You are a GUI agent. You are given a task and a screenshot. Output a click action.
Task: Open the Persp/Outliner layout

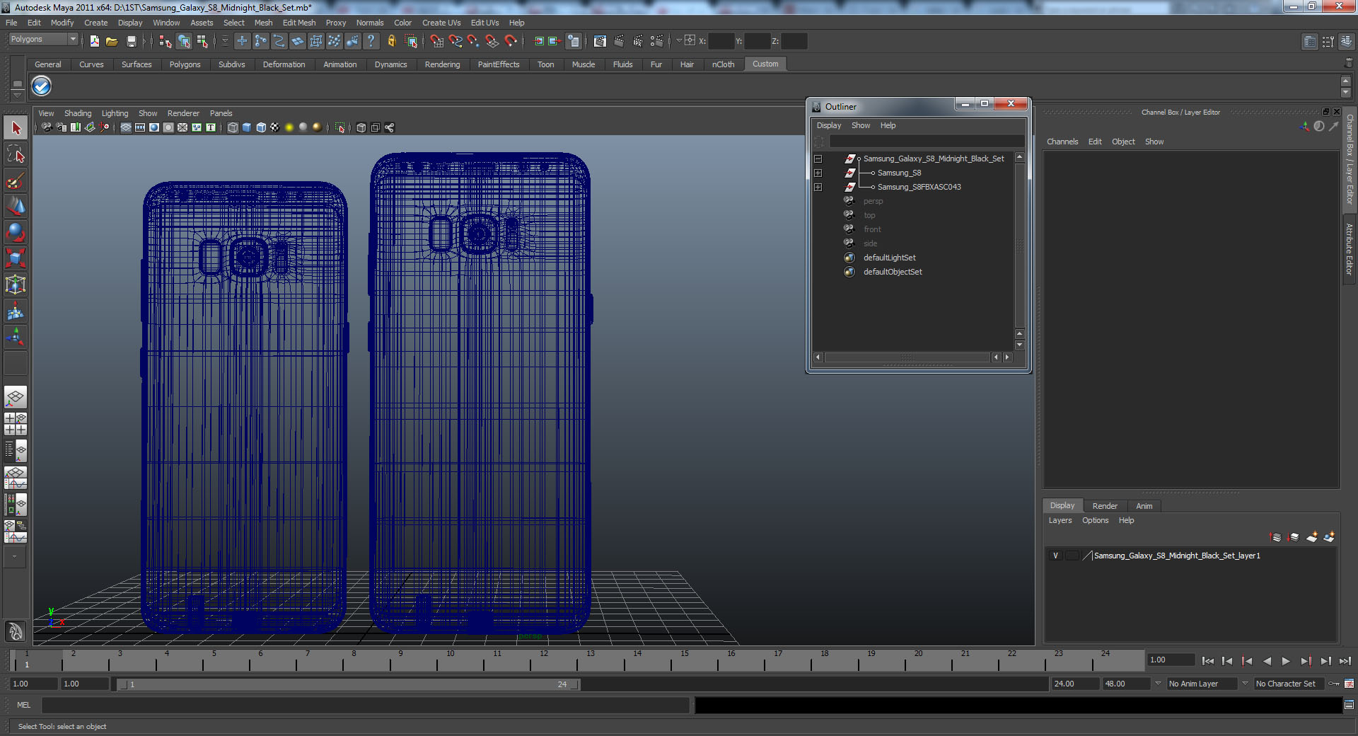[x=16, y=450]
